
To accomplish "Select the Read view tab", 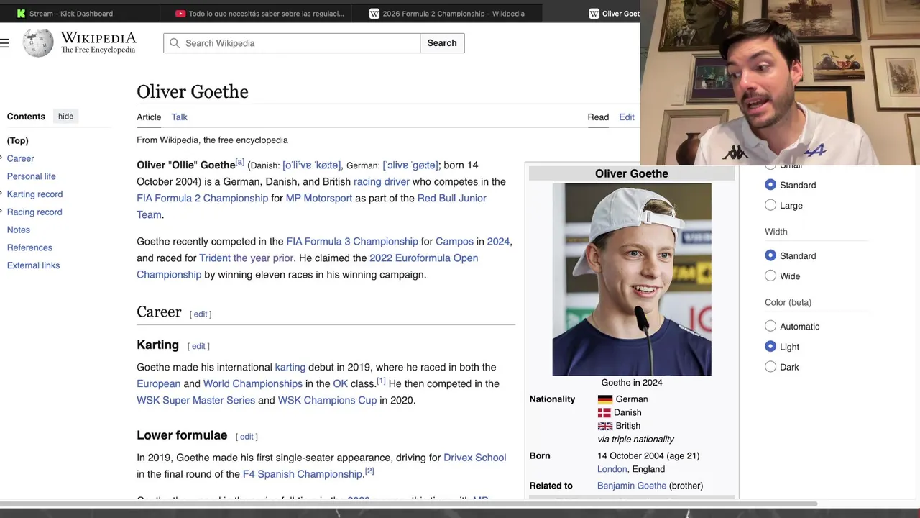I will pos(598,117).
